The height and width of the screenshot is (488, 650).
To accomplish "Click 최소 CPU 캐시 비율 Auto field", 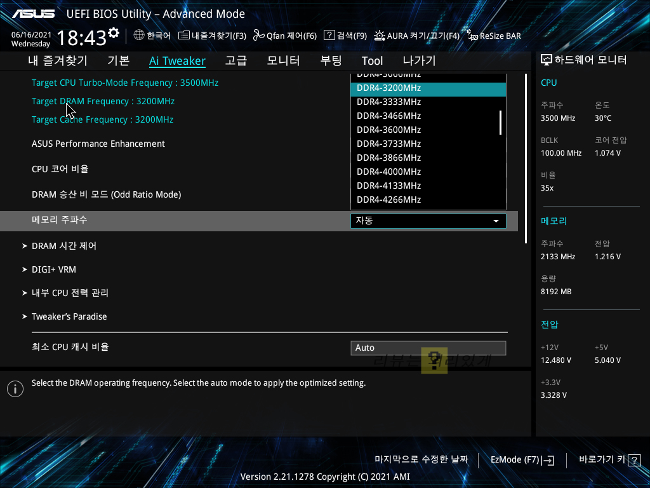I will [428, 348].
